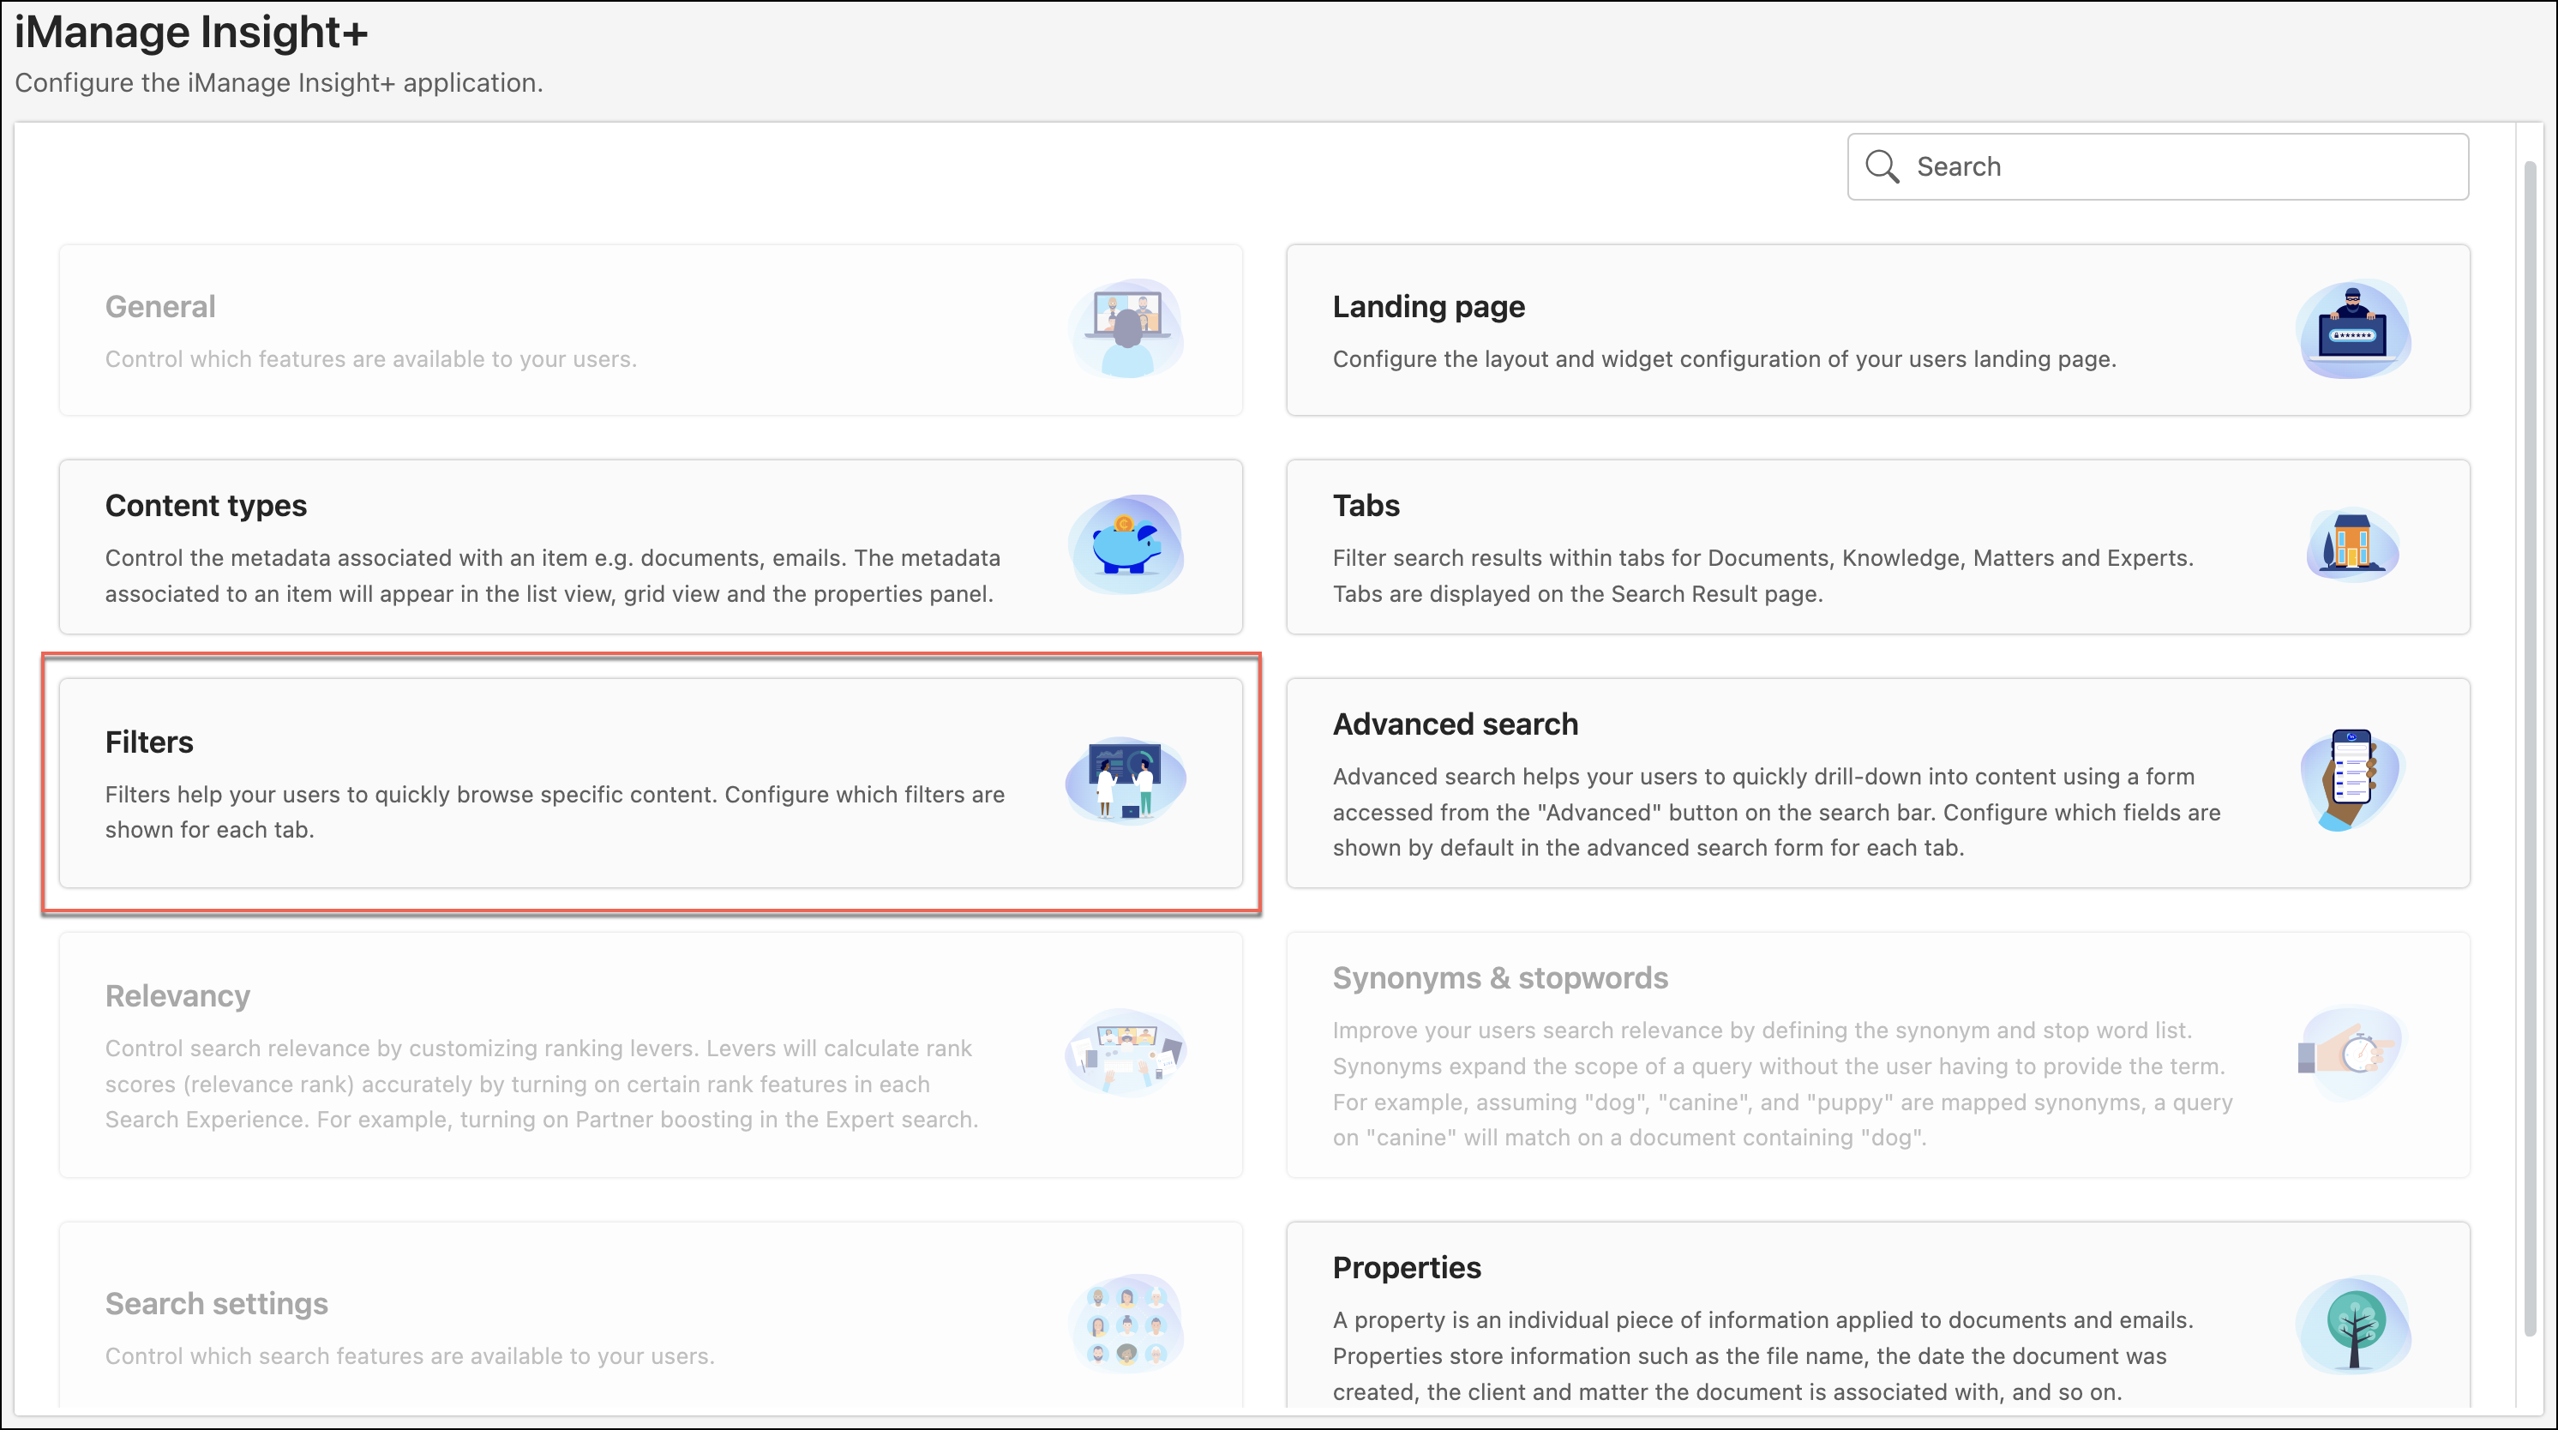Click the piggy bank Content types icon
The width and height of the screenshot is (2558, 1430).
[x=1126, y=544]
